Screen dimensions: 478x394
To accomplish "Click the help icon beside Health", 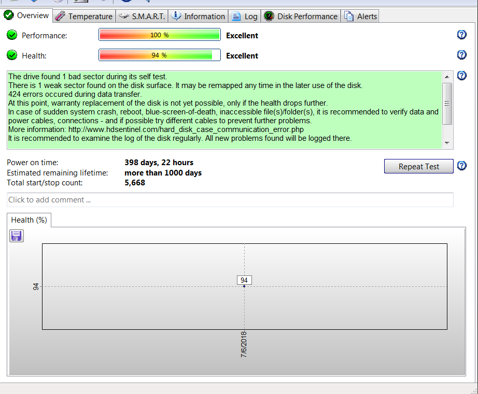I will point(461,55).
